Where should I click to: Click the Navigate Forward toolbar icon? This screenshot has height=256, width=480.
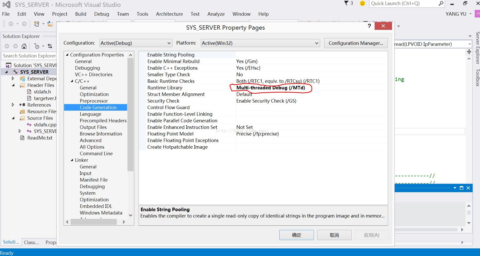click(x=24, y=24)
